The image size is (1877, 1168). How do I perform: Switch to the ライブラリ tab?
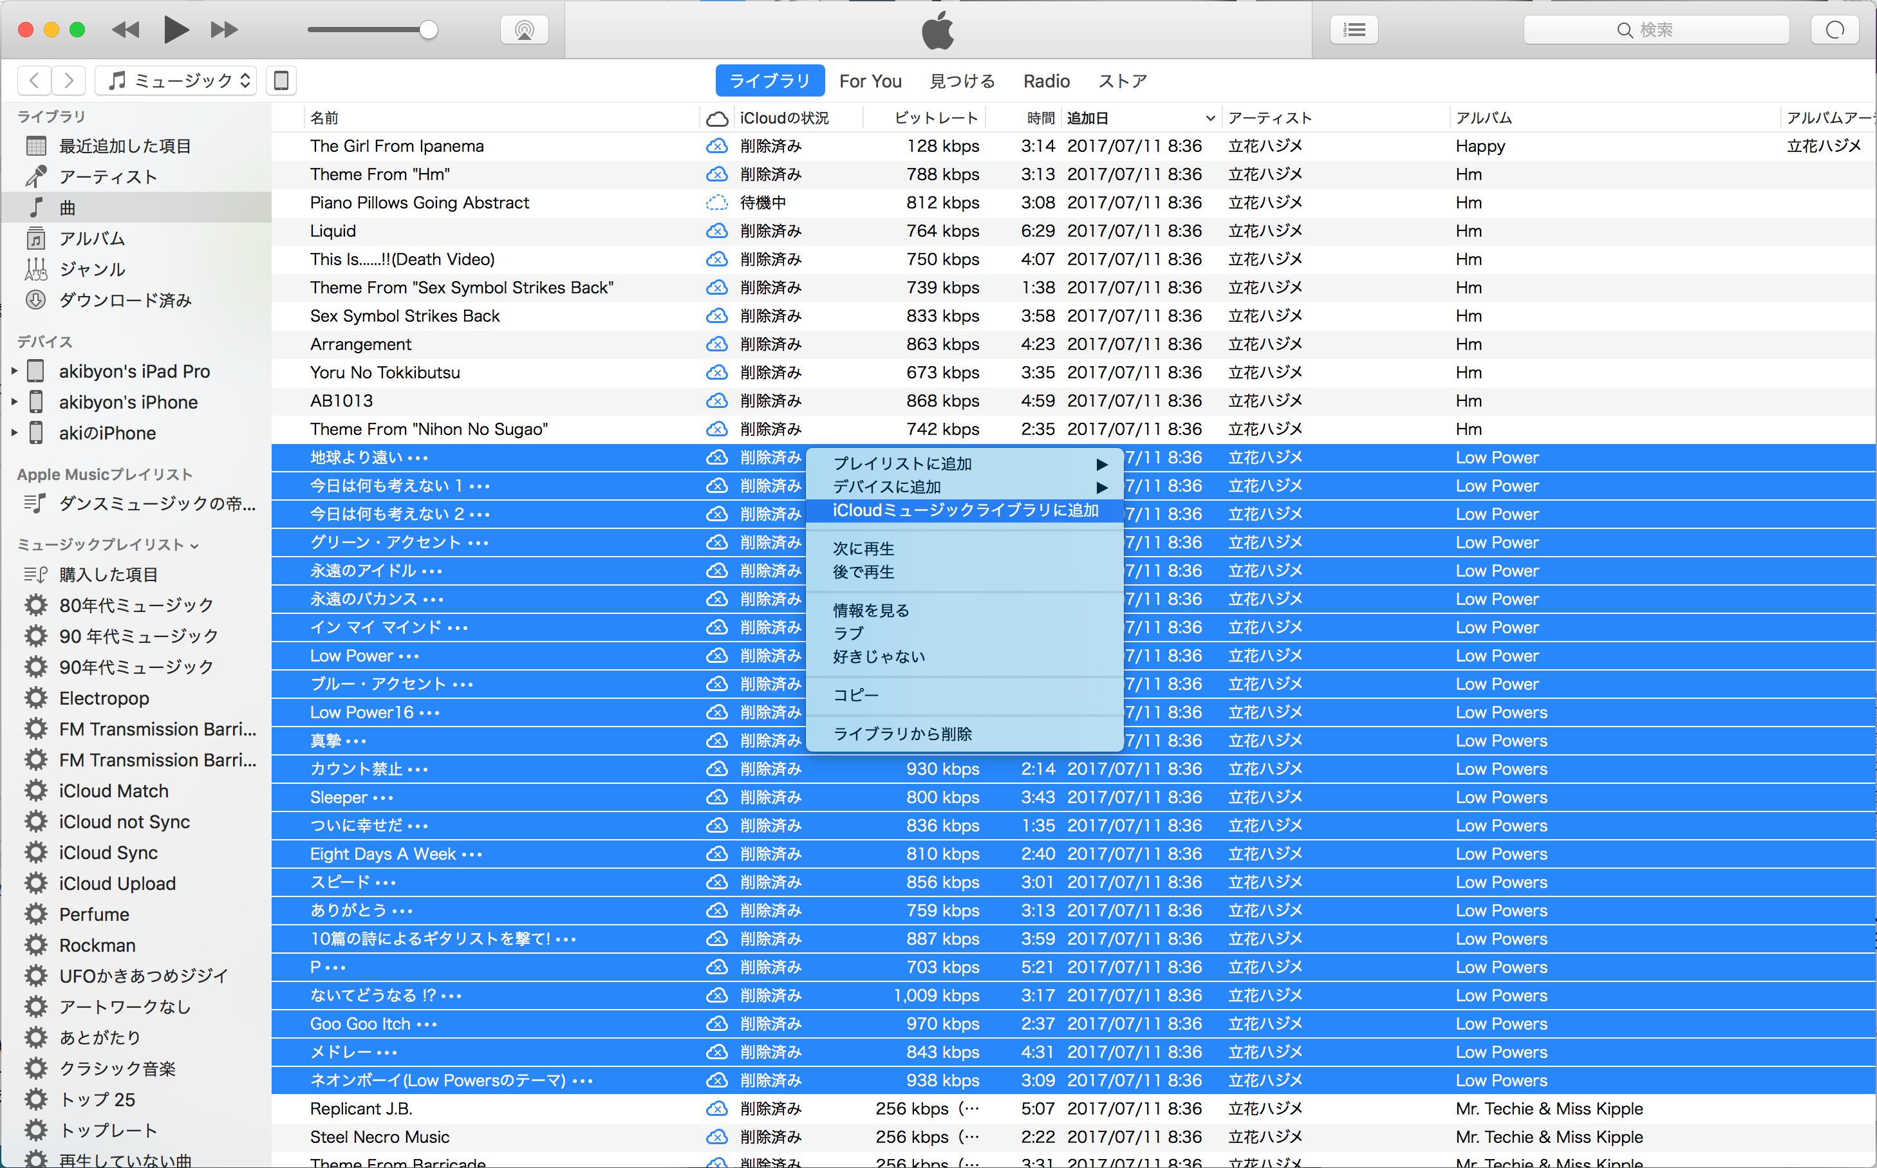pos(769,81)
